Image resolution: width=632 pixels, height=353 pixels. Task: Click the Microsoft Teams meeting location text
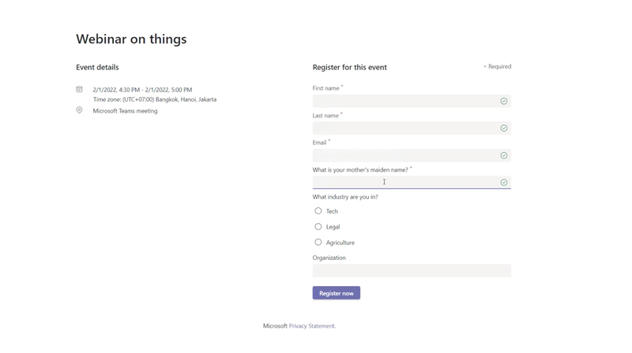click(125, 111)
